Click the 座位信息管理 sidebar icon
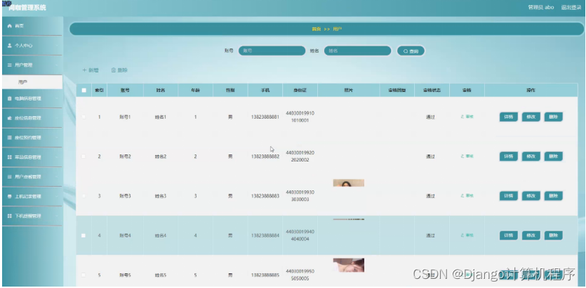586x288 pixels. pyautogui.click(x=10, y=118)
